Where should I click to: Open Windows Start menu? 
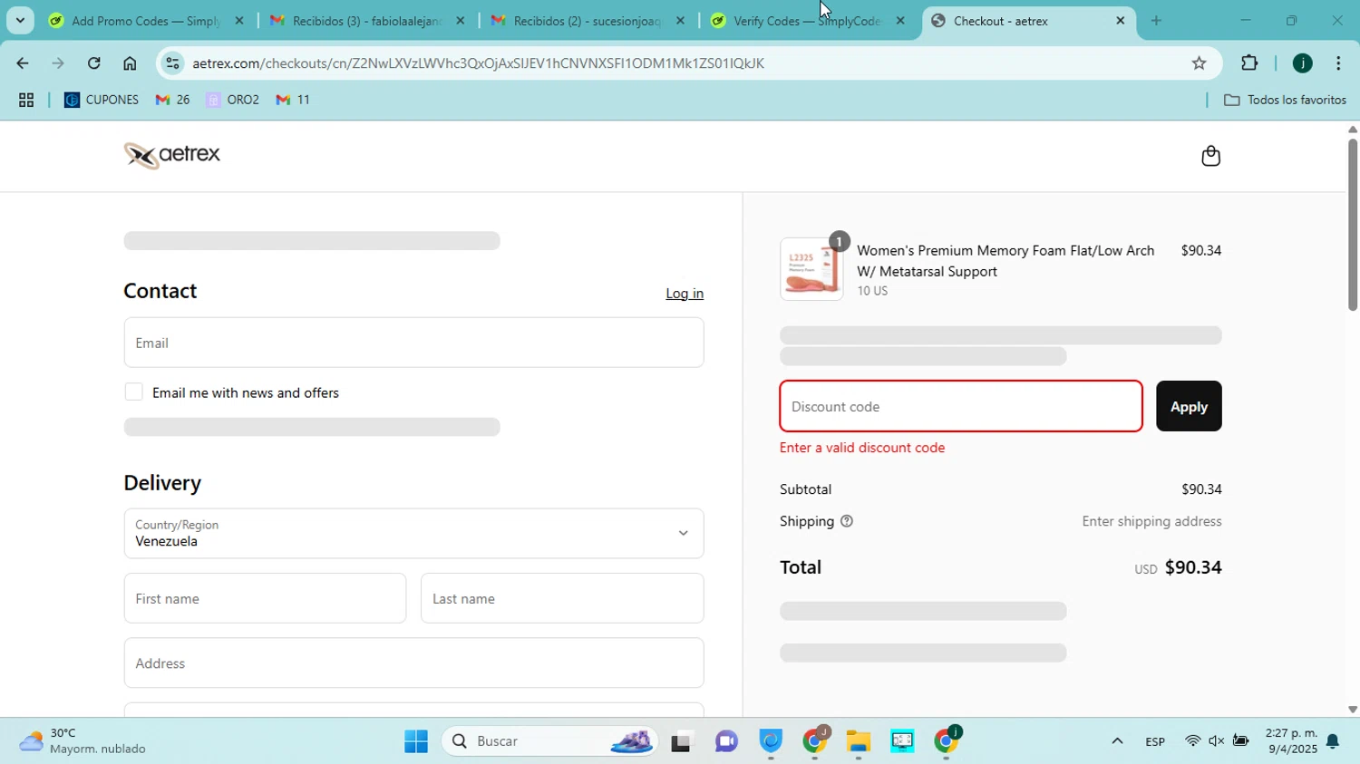[x=416, y=741]
